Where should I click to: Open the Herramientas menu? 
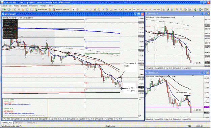pyautogui.click(x=34, y=6)
